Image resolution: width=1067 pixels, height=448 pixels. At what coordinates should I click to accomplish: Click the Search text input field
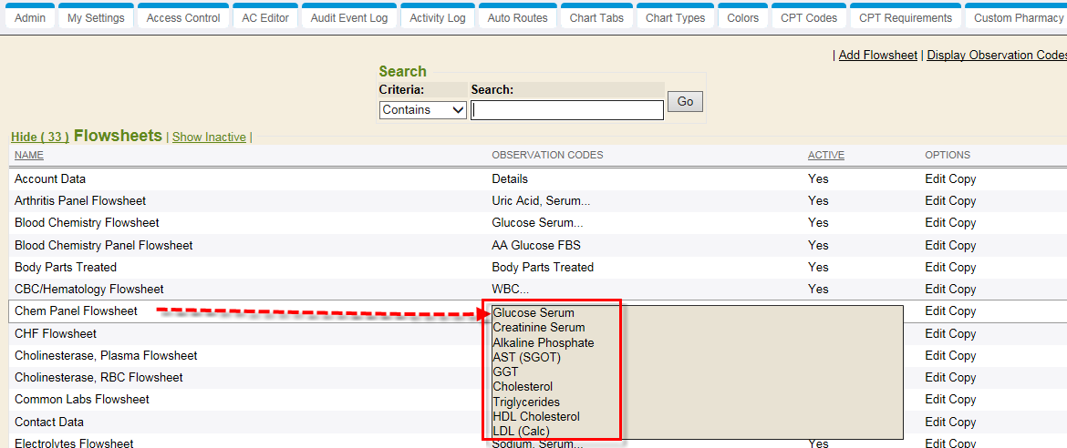(x=566, y=110)
